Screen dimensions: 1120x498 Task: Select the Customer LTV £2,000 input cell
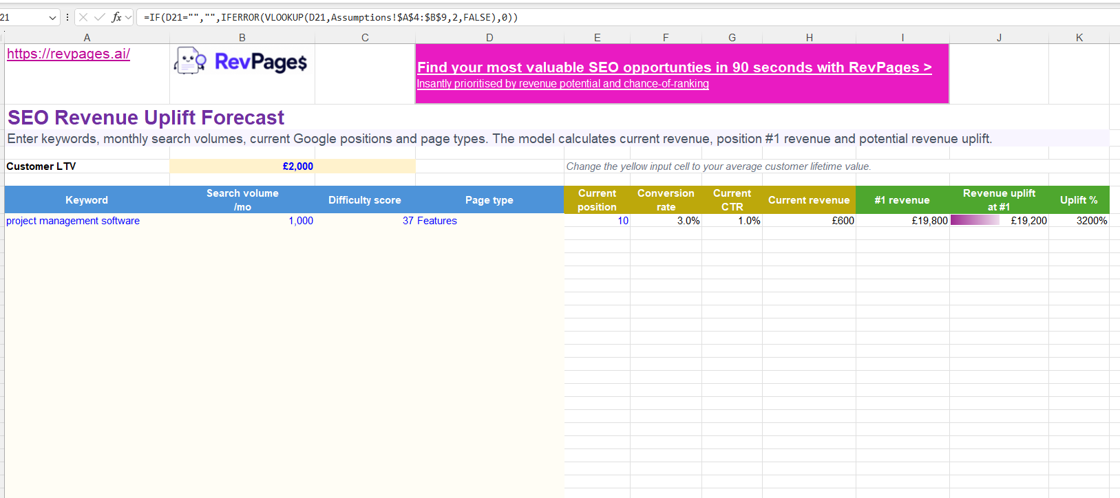tap(242, 166)
